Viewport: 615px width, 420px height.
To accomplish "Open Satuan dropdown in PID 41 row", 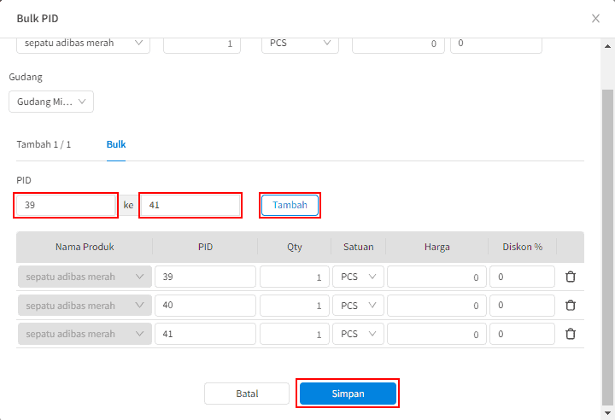I will (x=358, y=334).
